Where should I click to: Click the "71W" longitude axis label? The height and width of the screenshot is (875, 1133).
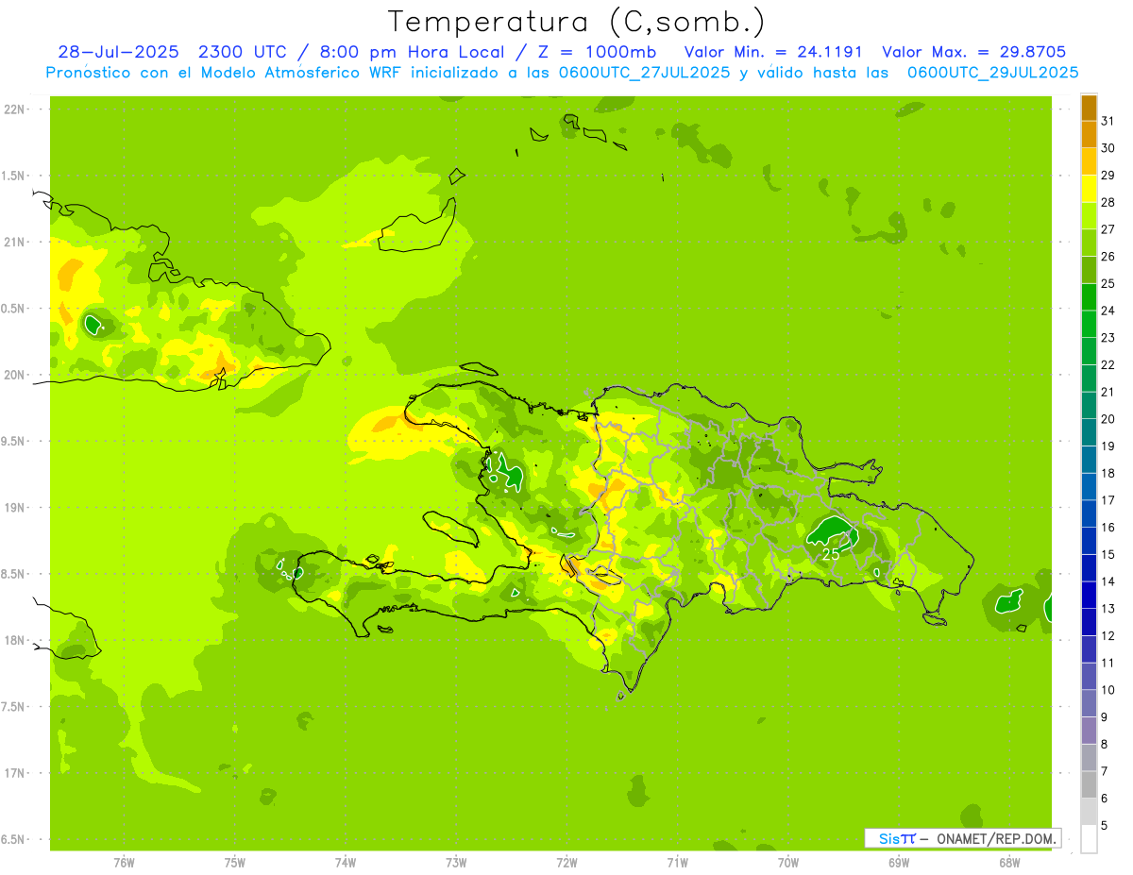[x=677, y=863]
